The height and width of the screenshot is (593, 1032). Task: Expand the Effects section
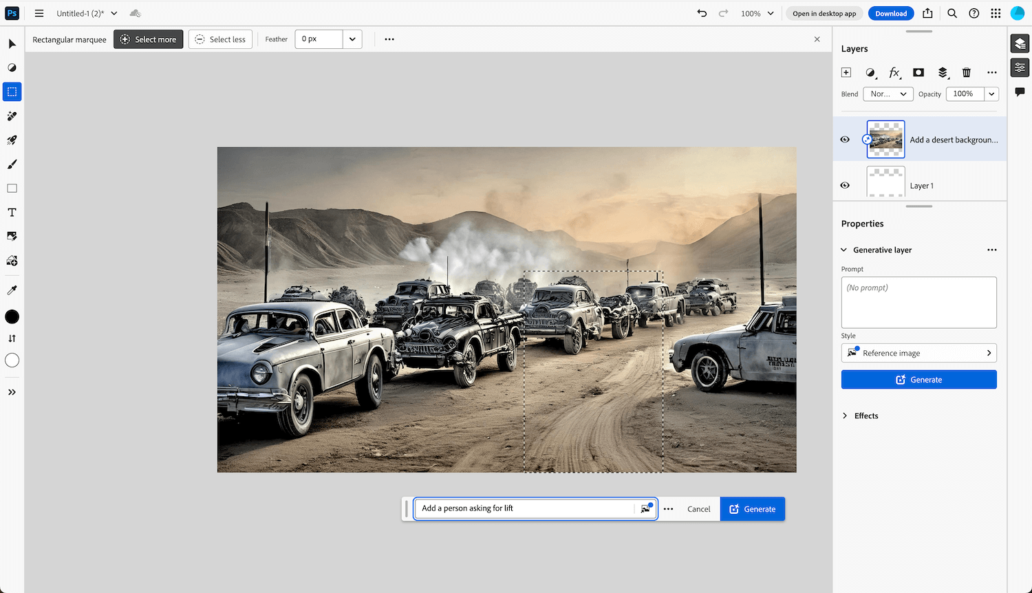pyautogui.click(x=845, y=416)
